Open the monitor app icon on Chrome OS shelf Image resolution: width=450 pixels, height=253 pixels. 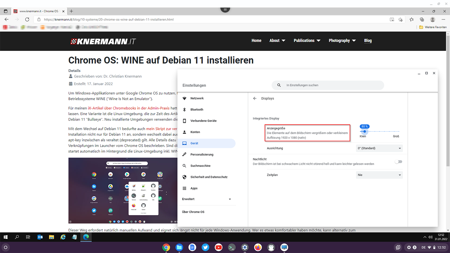[x=284, y=247]
